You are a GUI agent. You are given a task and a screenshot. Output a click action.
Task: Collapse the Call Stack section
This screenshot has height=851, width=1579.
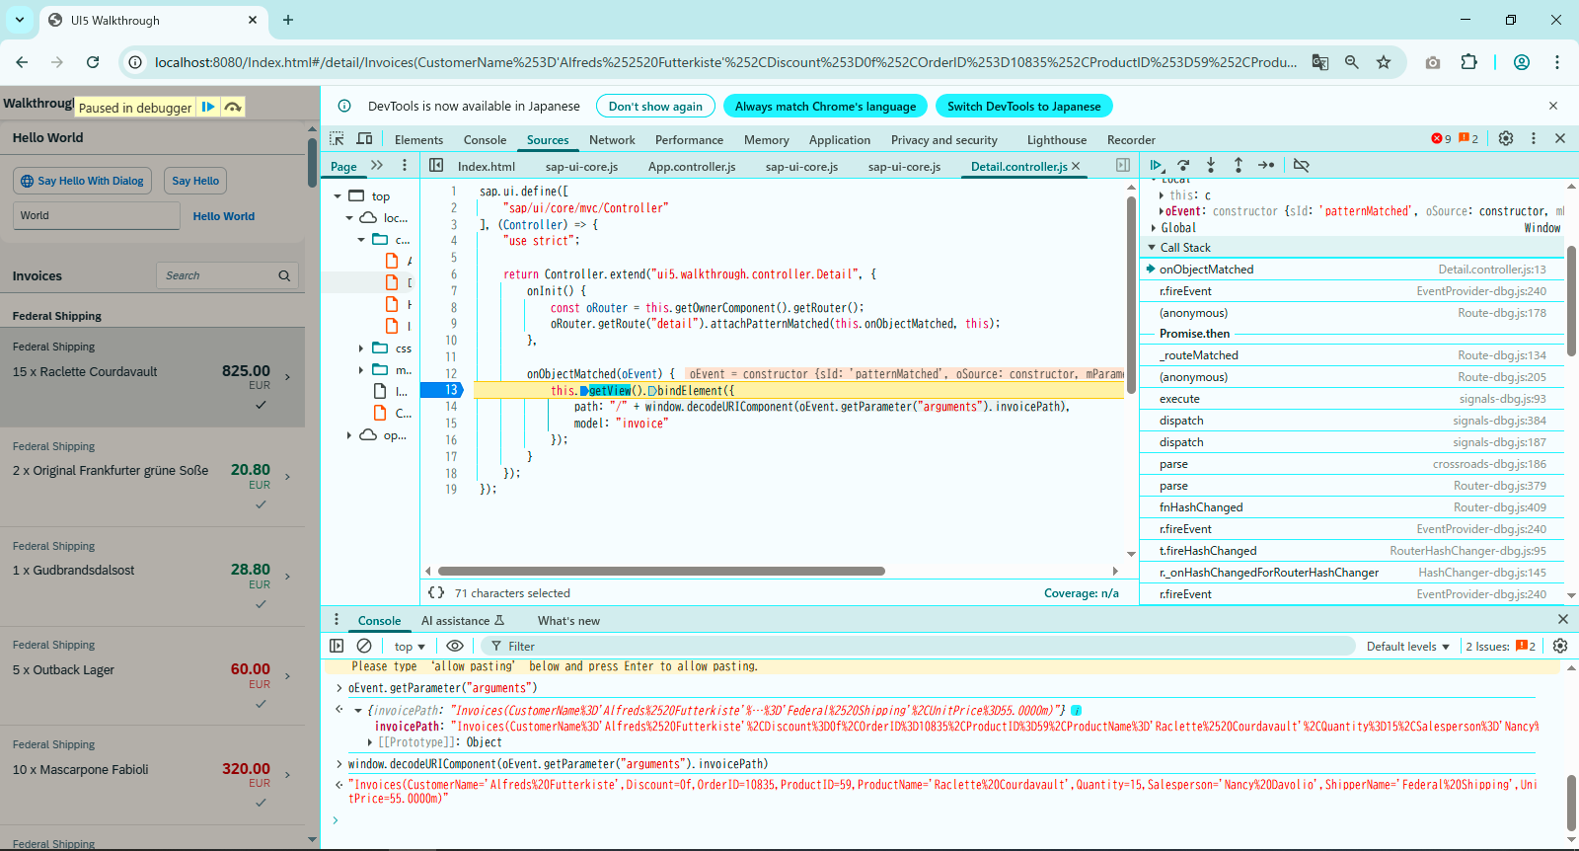[x=1152, y=248]
